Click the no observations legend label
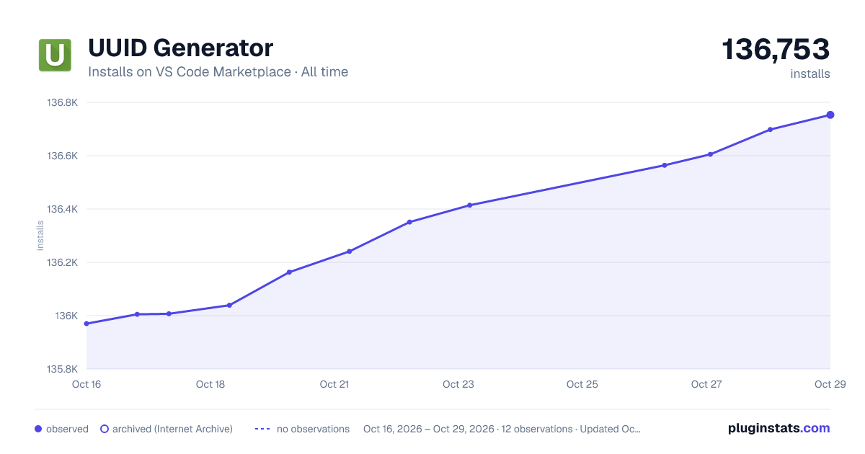 click(313, 429)
